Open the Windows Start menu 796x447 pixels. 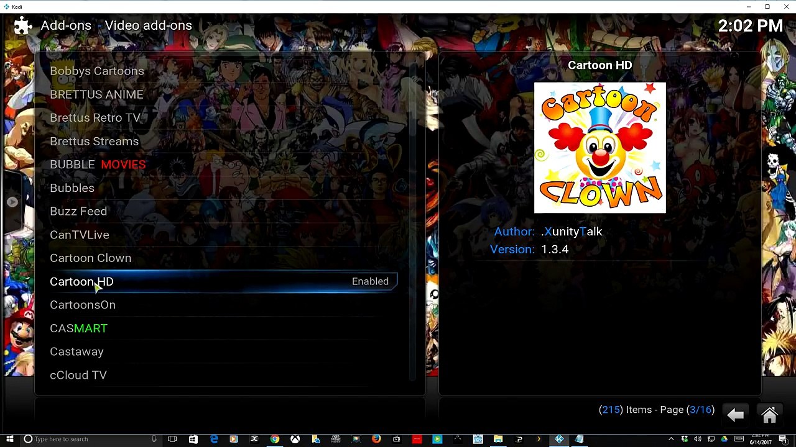10,439
